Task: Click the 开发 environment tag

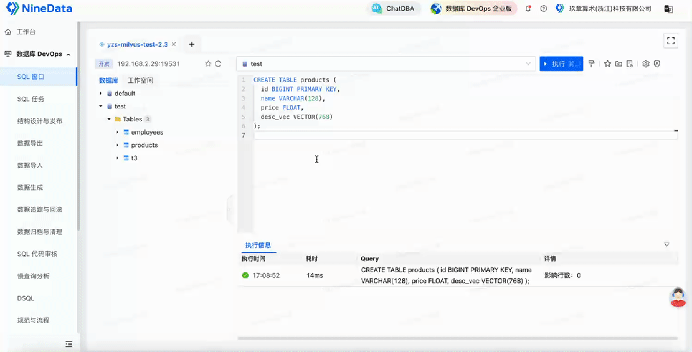Action: [x=104, y=64]
